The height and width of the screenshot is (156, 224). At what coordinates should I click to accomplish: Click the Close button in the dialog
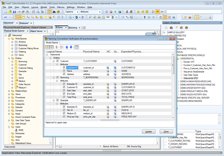pos(166,132)
